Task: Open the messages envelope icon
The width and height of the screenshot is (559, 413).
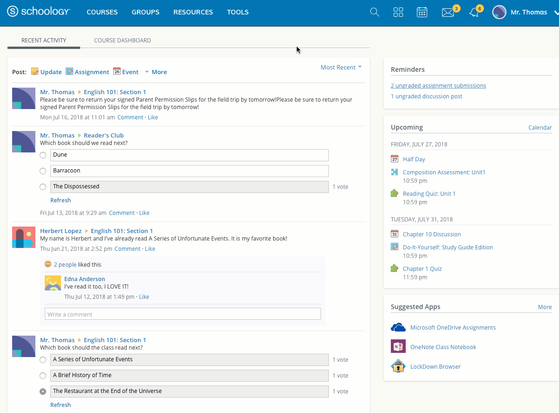Action: [x=448, y=13]
